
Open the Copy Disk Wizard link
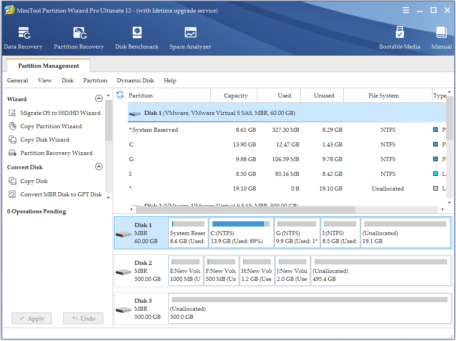click(45, 139)
